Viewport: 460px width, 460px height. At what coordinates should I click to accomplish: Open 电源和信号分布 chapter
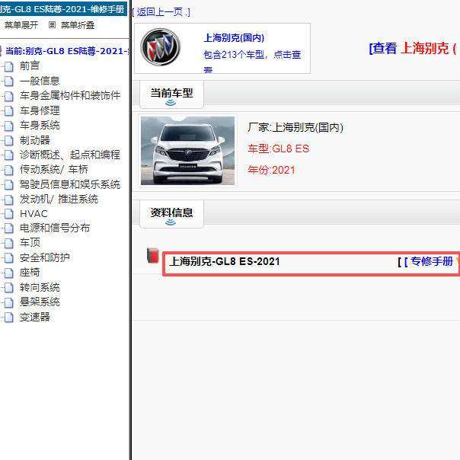pyautogui.click(x=55, y=228)
